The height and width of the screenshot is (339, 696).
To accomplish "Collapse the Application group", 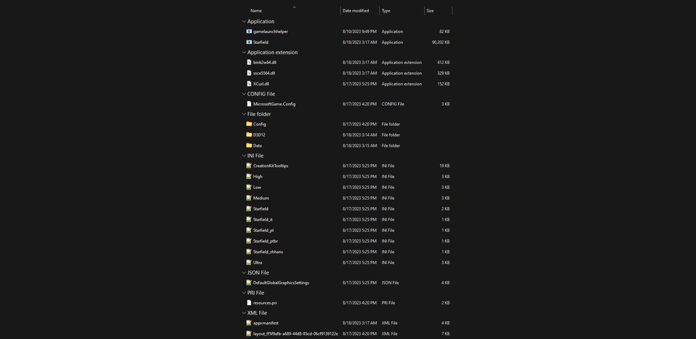I will (244, 21).
